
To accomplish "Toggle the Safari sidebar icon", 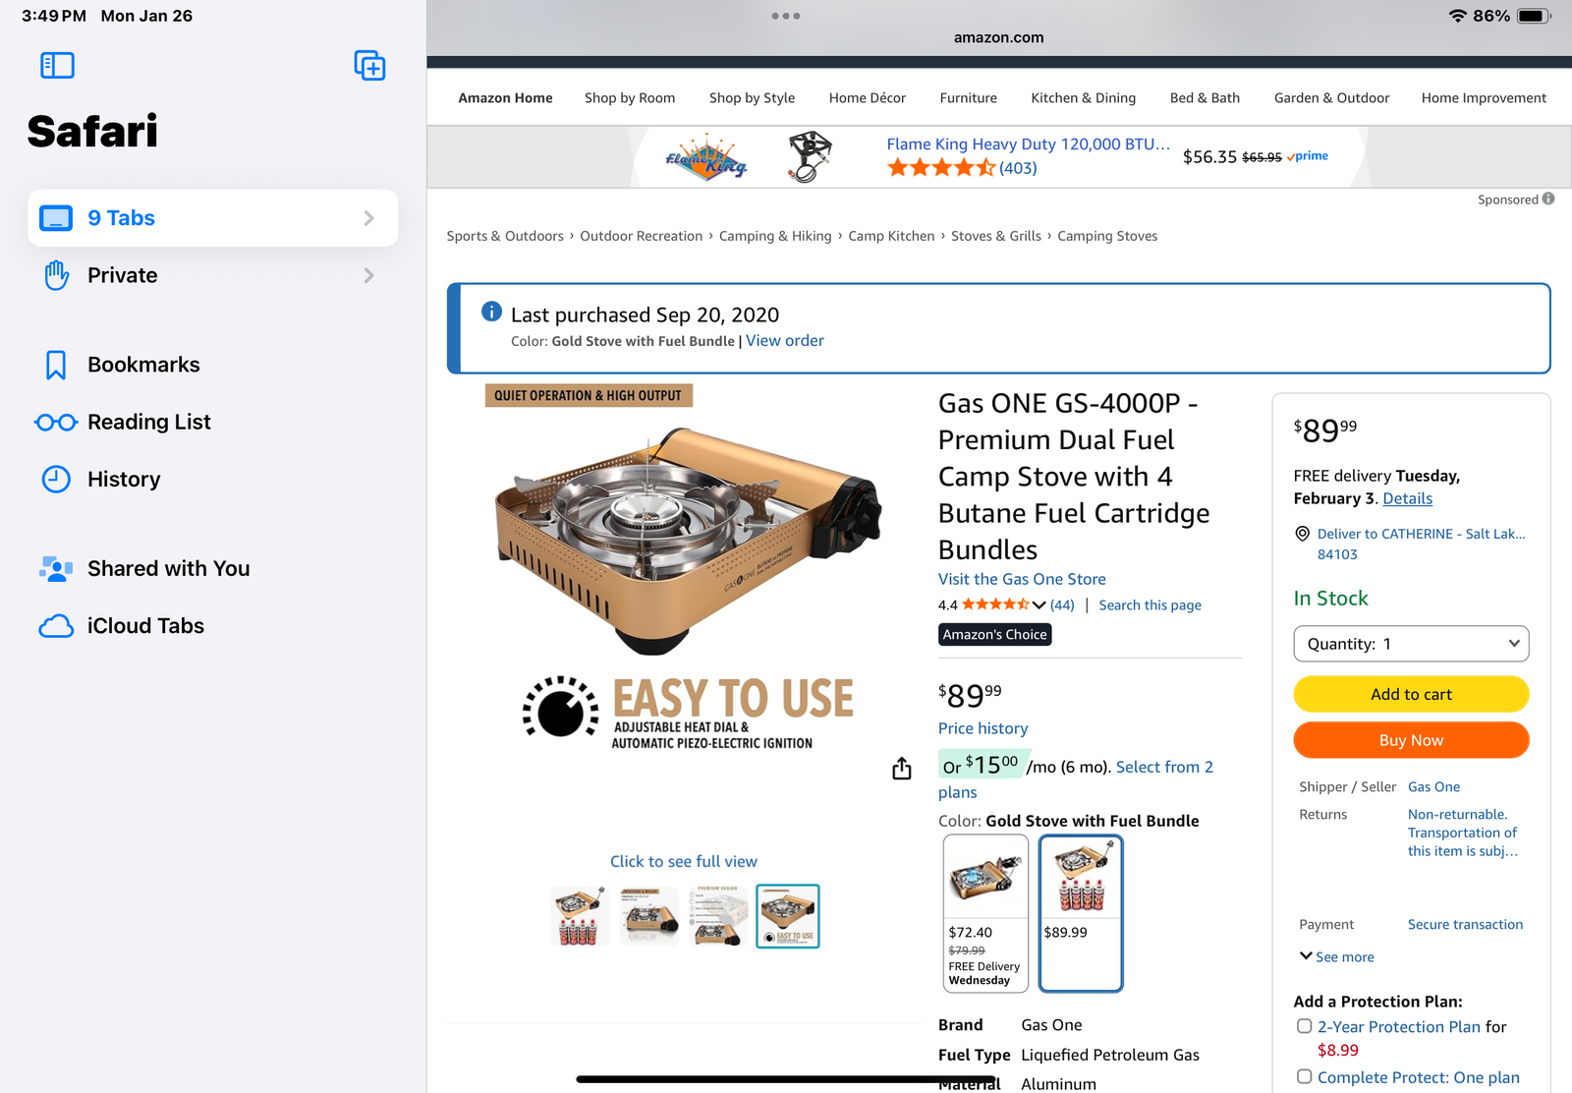I will [57, 66].
